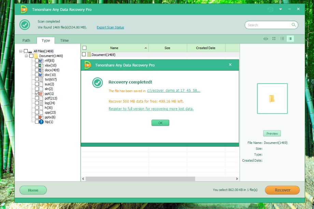Uncheck the ppt(1) checkbox
This screenshot has height=209, width=314.
tap(37, 93)
